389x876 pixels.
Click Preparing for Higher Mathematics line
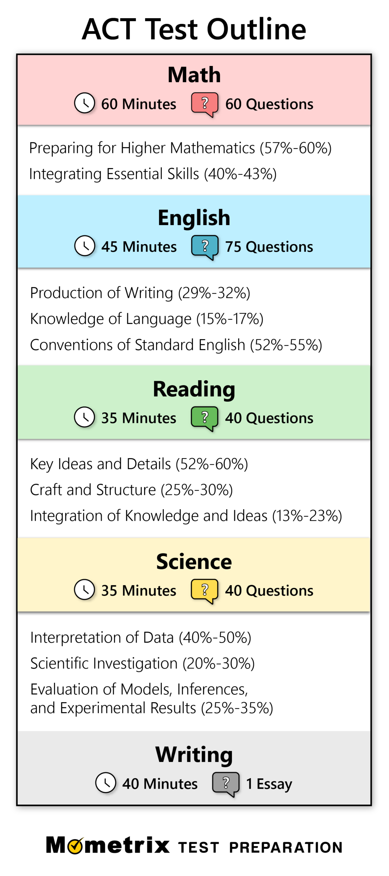coord(180,148)
